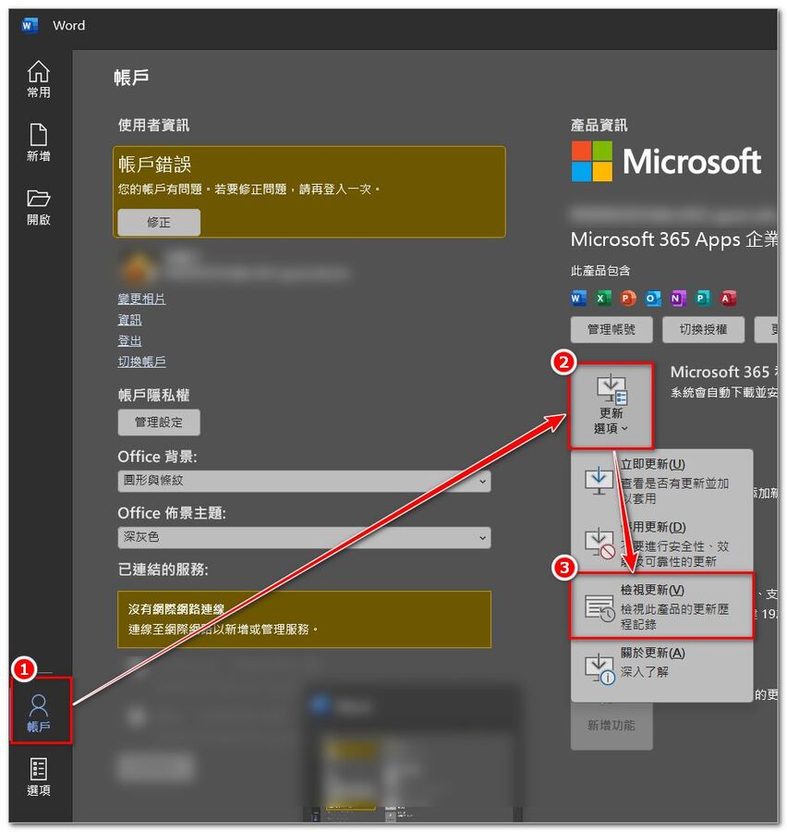Click the 切換帳戶 link under user info
Viewport: 787px width, 832px height.
(x=142, y=361)
